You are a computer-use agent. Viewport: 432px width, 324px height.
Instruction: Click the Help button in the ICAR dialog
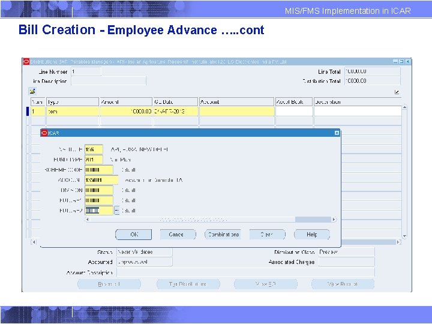[x=312, y=235]
